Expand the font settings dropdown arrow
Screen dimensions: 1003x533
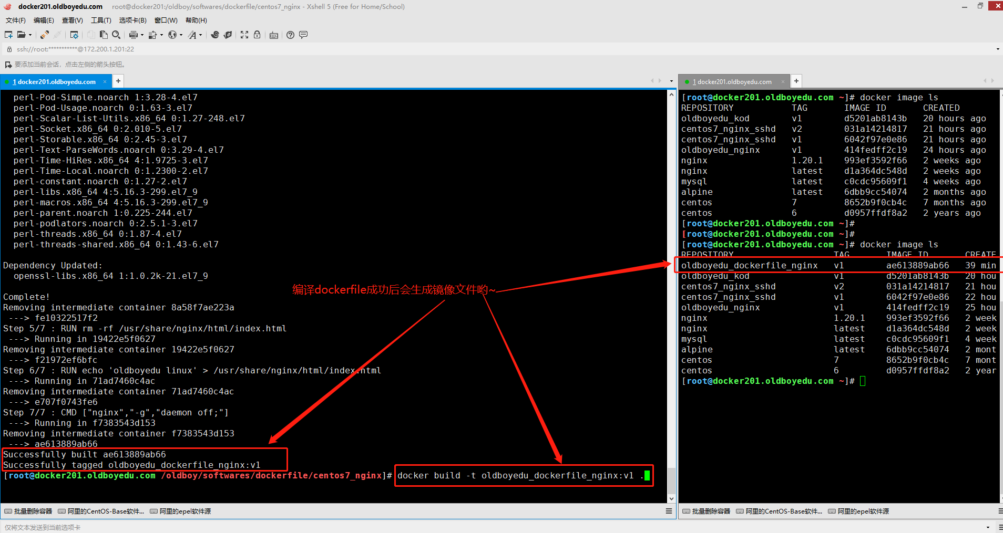pyautogui.click(x=200, y=35)
